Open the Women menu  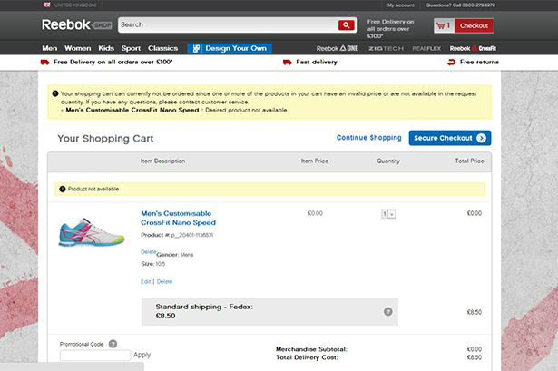point(78,48)
